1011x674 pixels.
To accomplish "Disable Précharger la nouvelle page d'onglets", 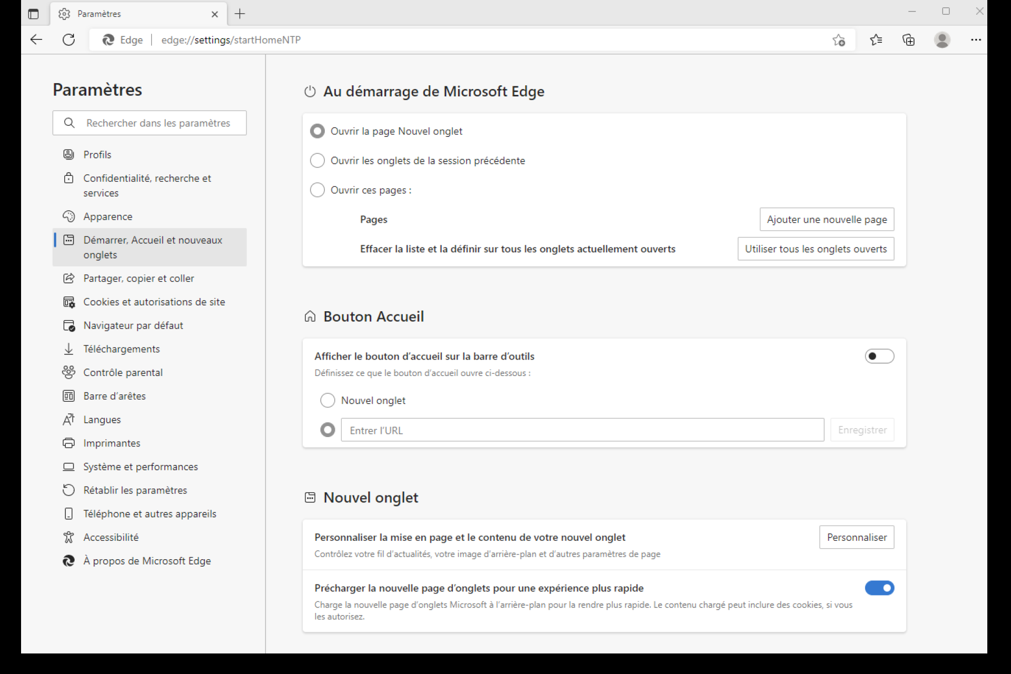I will [x=879, y=588].
